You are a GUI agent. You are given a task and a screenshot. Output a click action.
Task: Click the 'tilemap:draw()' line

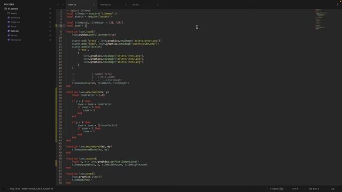coord(82,180)
